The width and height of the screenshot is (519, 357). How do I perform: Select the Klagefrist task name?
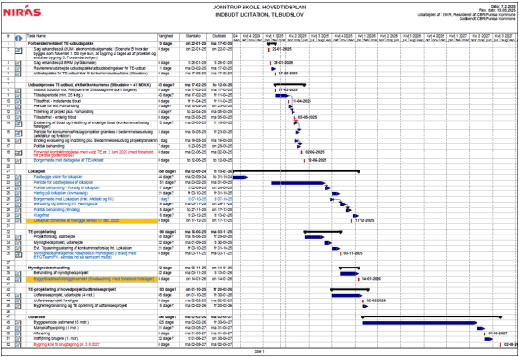coord(42,215)
